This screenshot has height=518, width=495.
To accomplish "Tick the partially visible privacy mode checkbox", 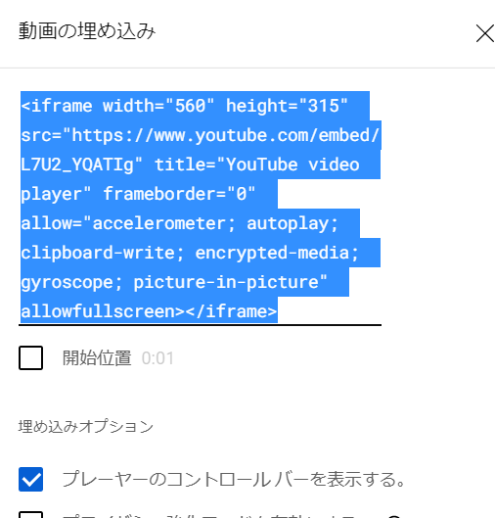I will pos(30,515).
